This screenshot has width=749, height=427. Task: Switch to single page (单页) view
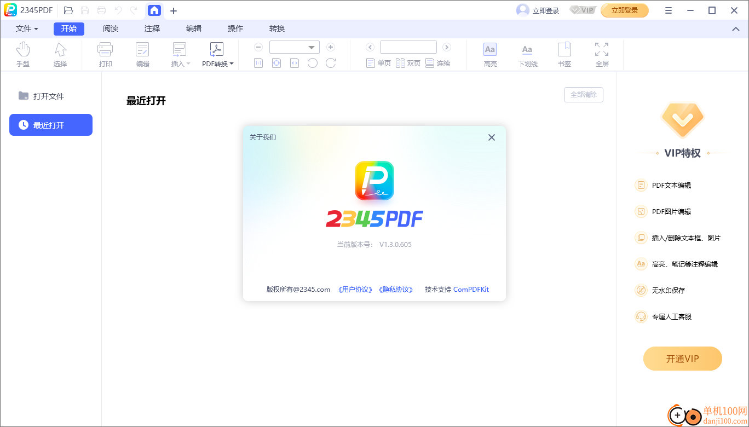tap(379, 64)
